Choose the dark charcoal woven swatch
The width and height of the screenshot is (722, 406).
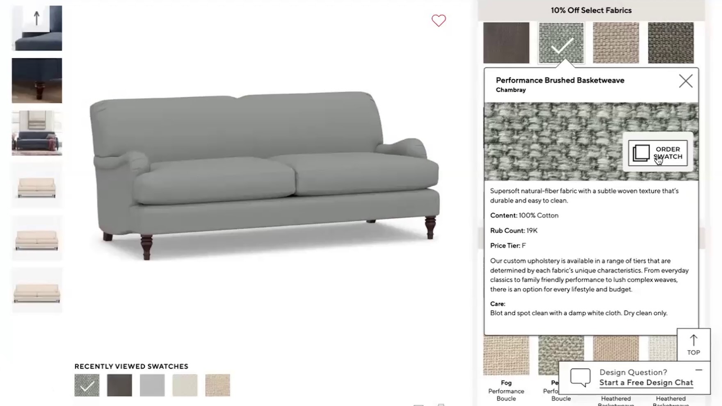coord(671,43)
